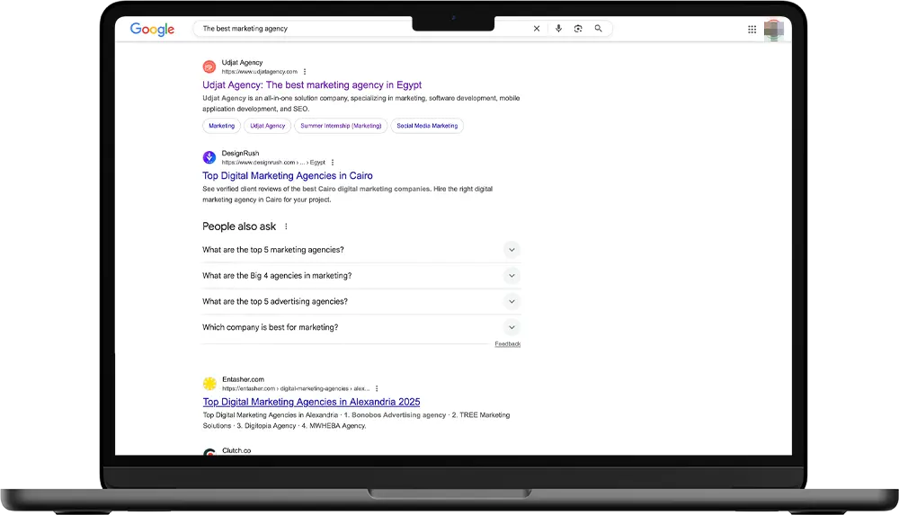Open 'Top Digital Marketing Agencies in Cairo' link
This screenshot has width=899, height=515.
[288, 175]
